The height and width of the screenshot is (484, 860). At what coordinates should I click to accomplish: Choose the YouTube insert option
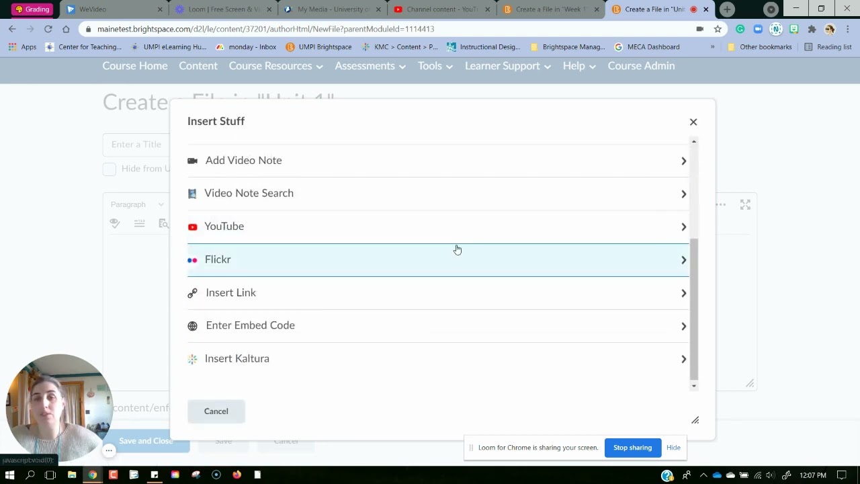(438, 227)
